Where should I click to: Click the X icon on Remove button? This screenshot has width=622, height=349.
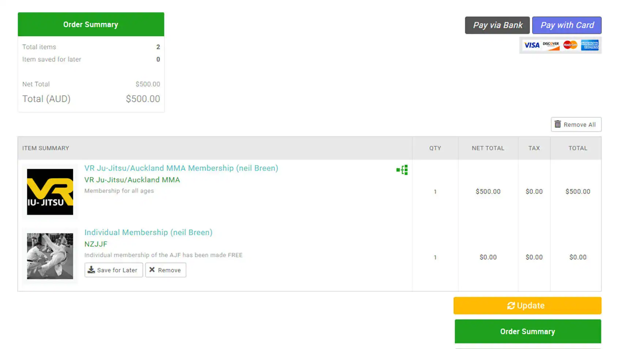click(152, 270)
